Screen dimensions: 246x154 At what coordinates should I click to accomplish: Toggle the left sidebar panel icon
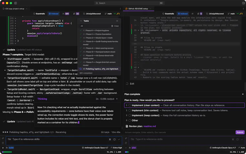16,3
